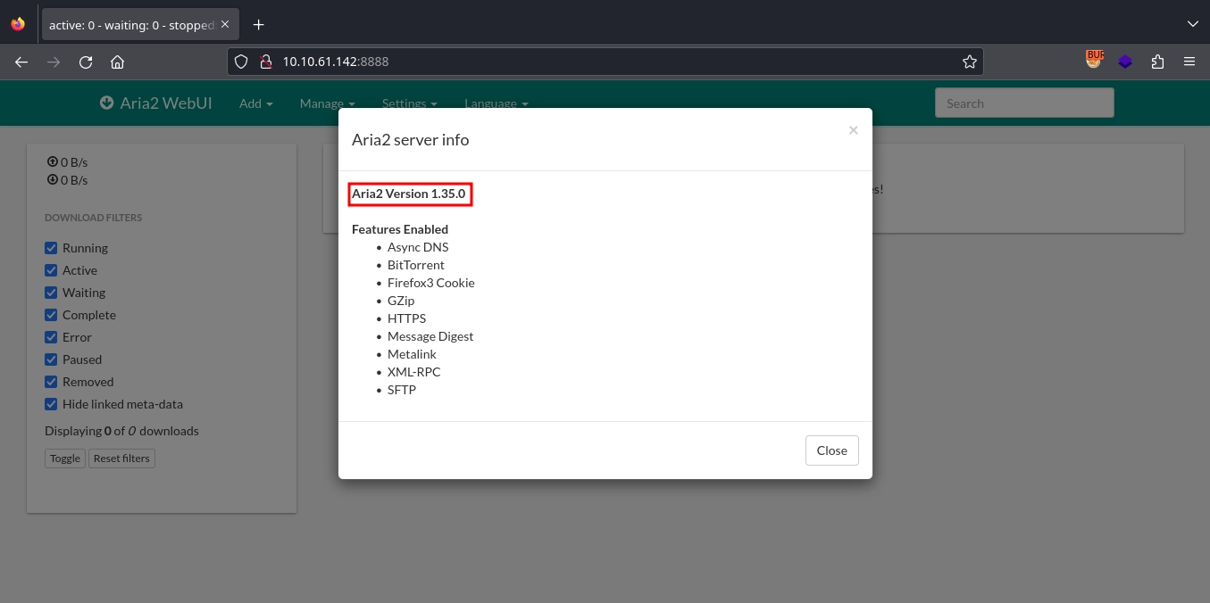Open Firefox hamburger application menu

(1189, 62)
